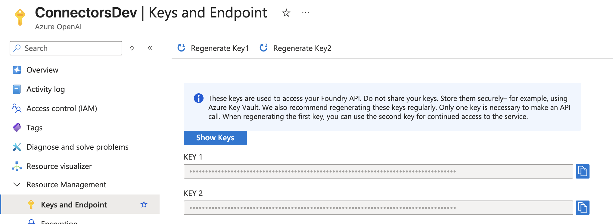Click the Regenerate Key2 refresh icon
The width and height of the screenshot is (613, 224).
tap(263, 48)
